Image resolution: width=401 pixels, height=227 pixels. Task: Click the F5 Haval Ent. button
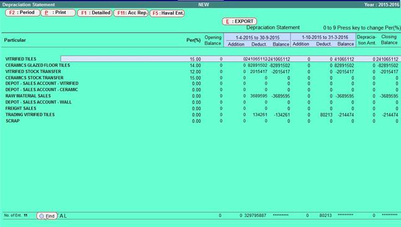pyautogui.click(x=167, y=13)
